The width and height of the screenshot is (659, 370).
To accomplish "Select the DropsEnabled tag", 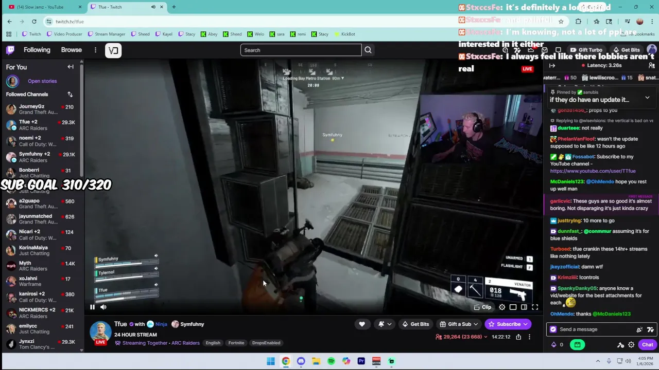I will 266,343.
